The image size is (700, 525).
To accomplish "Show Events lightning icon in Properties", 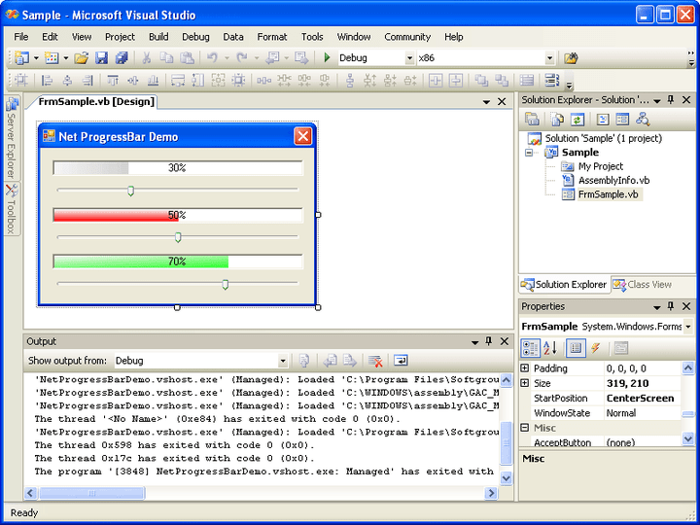I will point(595,348).
